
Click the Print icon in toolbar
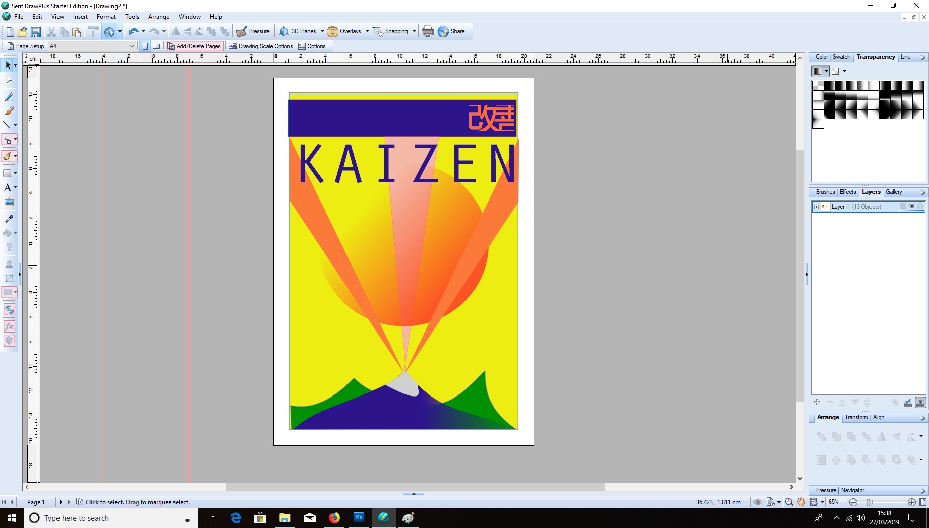427,32
